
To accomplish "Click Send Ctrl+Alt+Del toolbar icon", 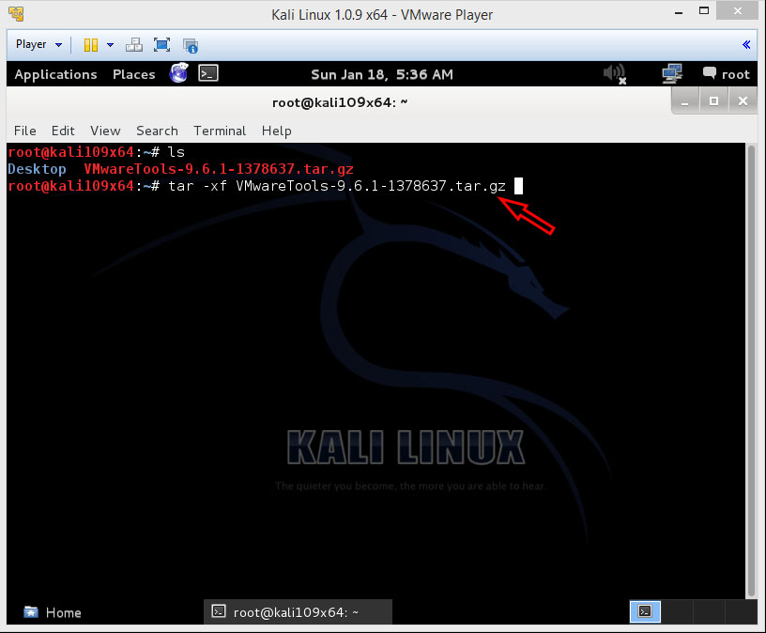I will [x=134, y=44].
